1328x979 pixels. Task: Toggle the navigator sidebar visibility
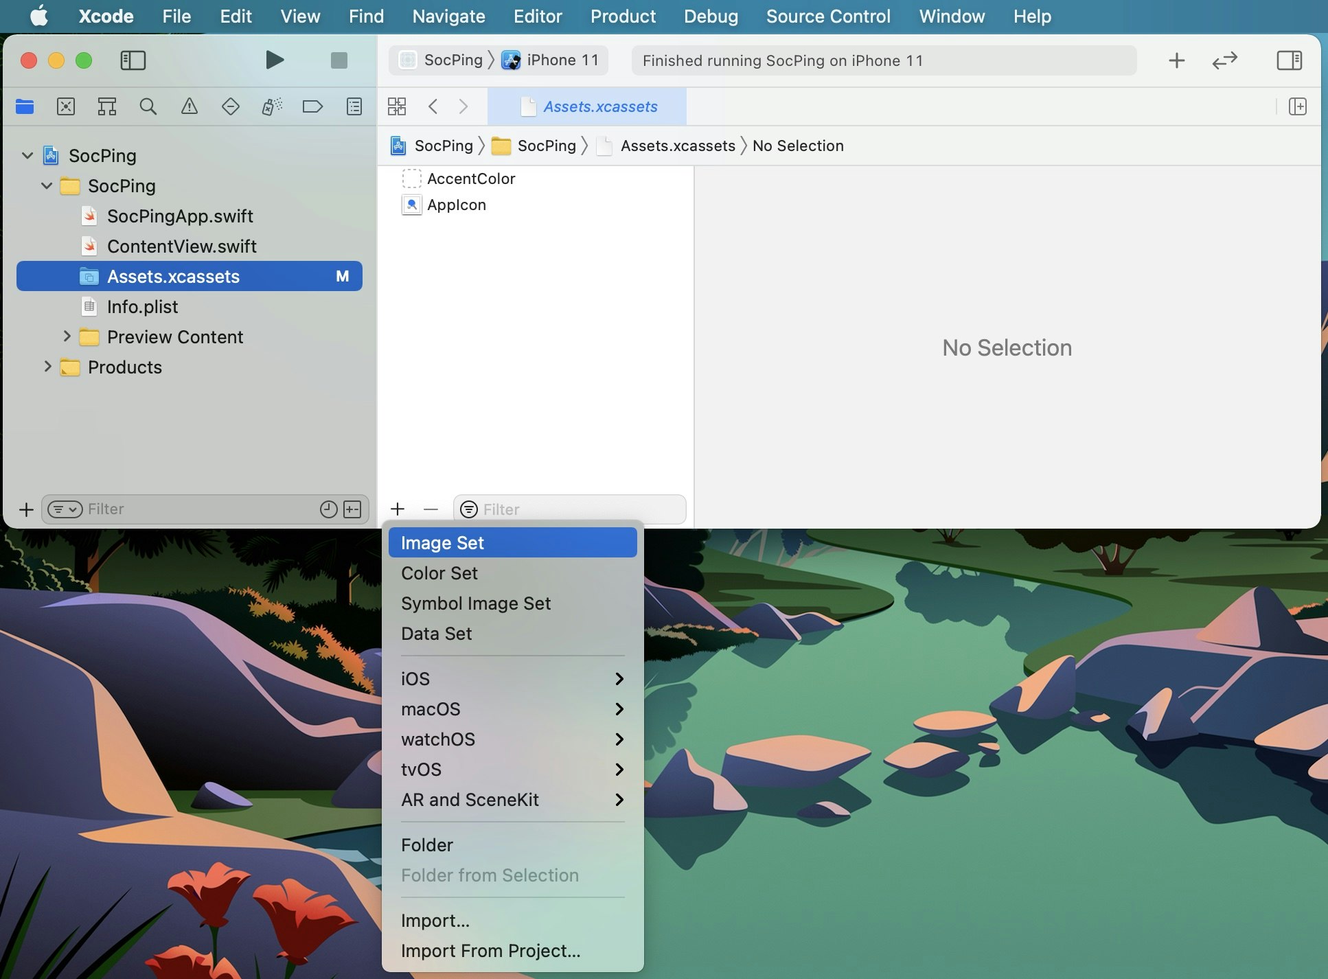[133, 60]
